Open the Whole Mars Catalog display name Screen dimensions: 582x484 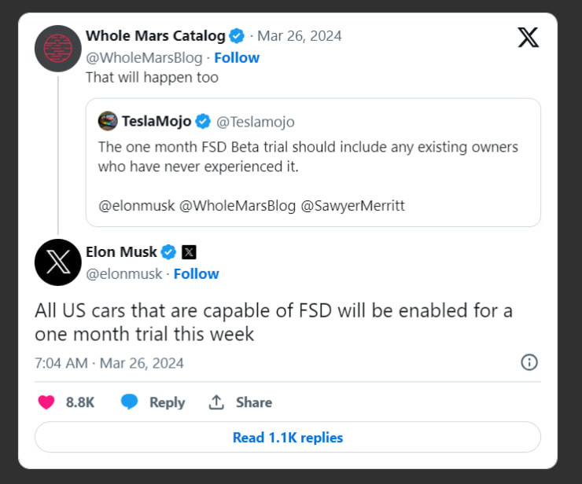155,36
